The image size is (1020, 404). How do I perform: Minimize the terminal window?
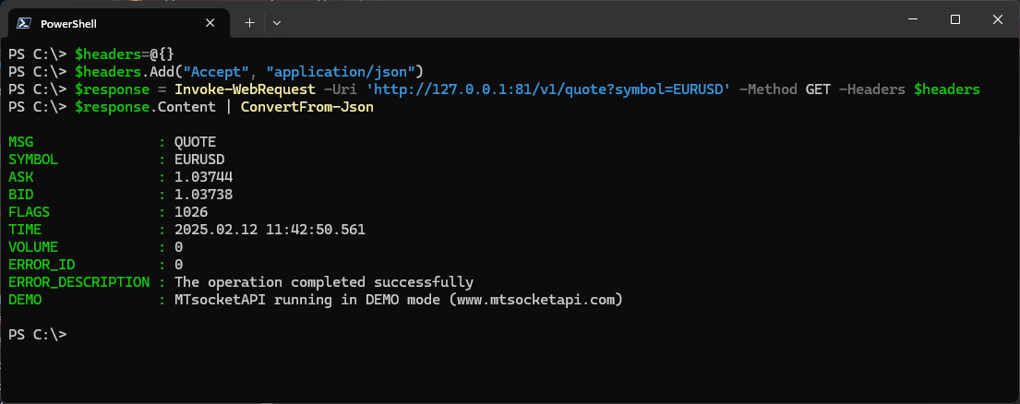click(911, 19)
